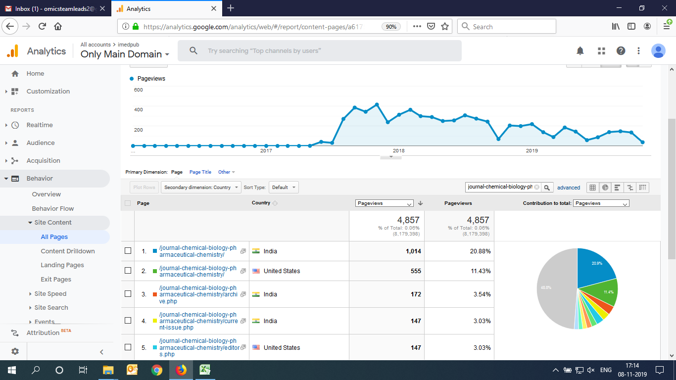Check the row 3 archive.php checkbox
Screen dimensions: 676x380
[x=128, y=294]
